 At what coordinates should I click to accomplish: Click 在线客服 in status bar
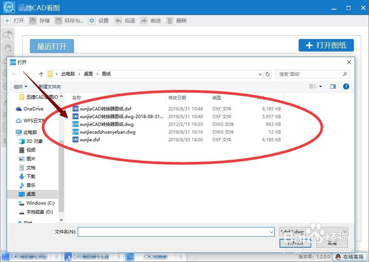pyautogui.click(x=350, y=257)
